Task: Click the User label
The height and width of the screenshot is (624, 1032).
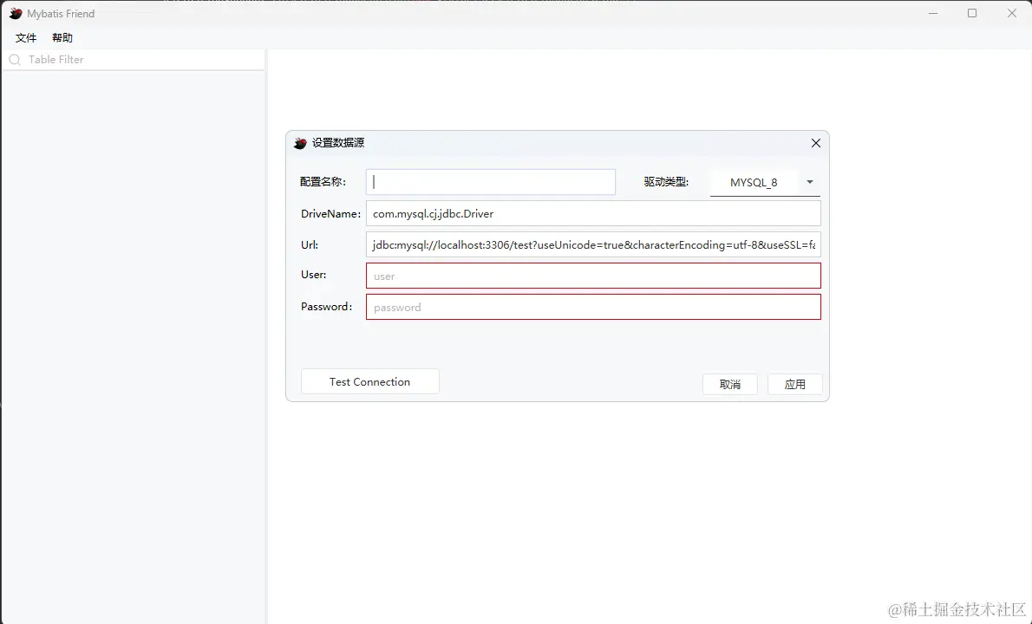Action: pos(314,275)
